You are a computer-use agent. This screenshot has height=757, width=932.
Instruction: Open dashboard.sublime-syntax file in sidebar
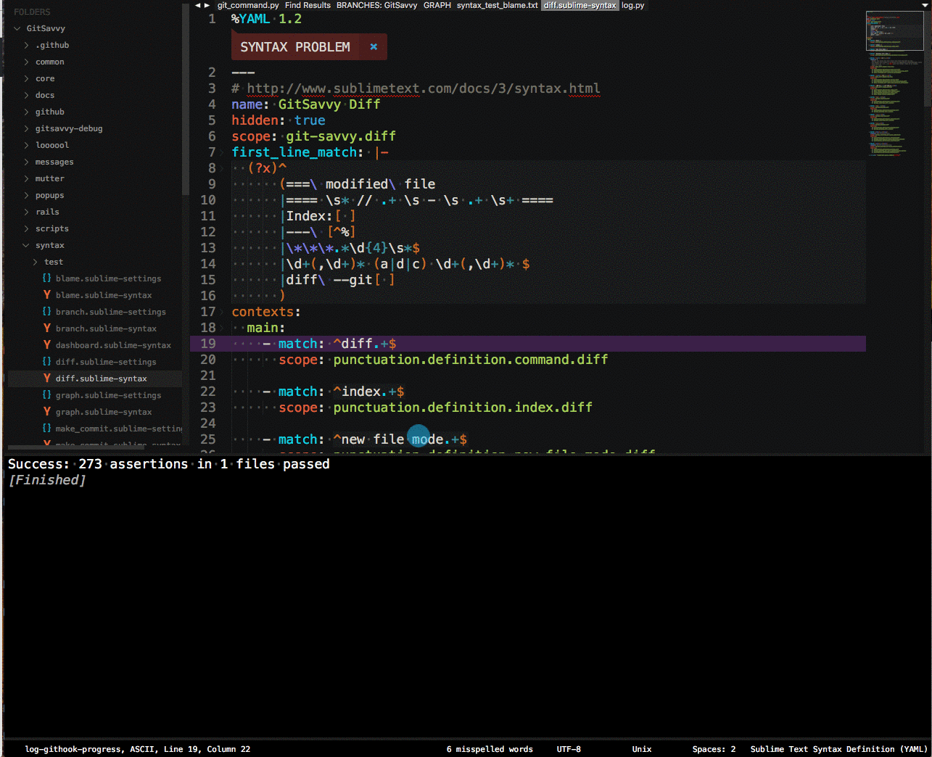tap(113, 345)
